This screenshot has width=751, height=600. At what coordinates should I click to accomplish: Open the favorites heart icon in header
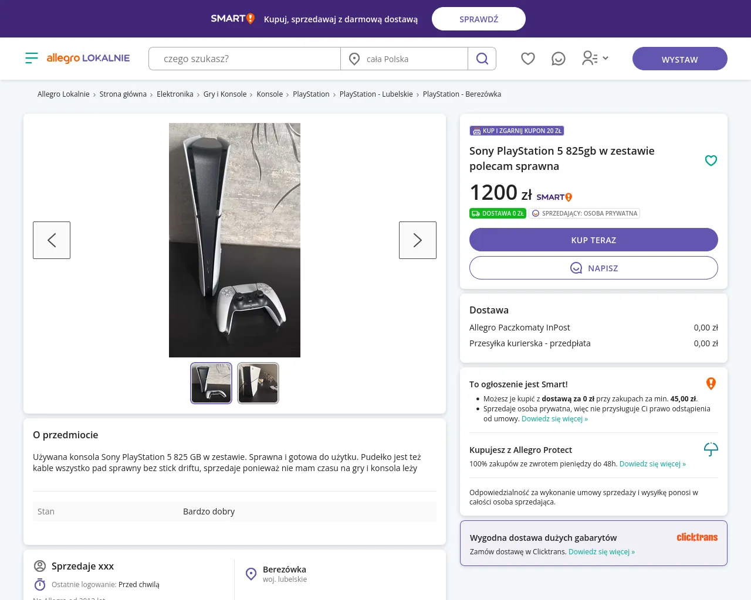(528, 59)
